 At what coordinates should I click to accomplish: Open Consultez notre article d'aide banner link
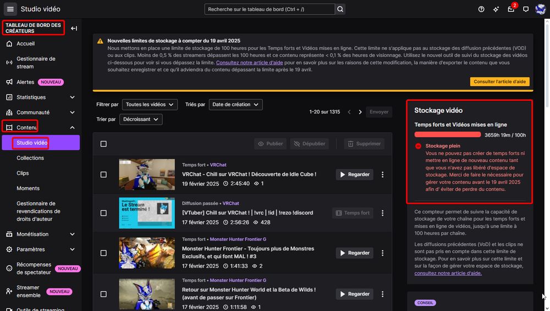coord(249,63)
